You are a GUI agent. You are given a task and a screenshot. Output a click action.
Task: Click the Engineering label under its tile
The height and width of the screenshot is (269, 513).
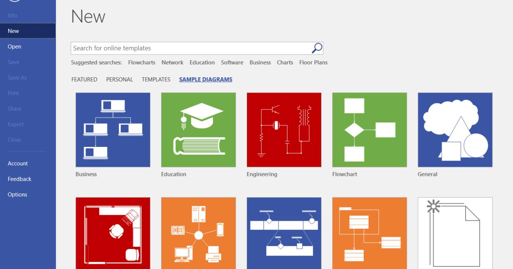[262, 174]
